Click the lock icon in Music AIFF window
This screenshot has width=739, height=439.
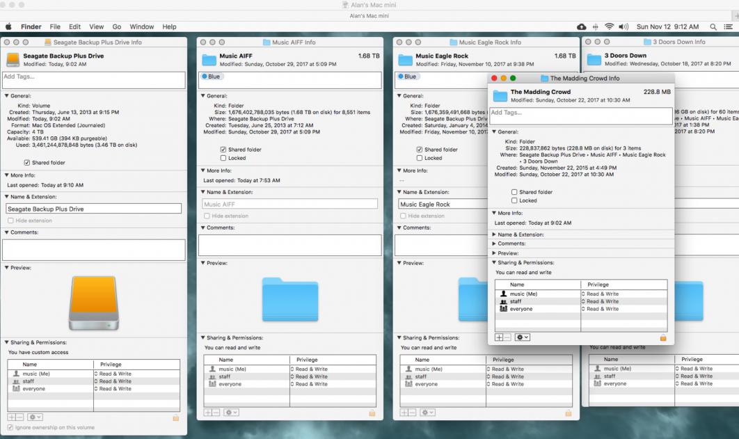pyautogui.click(x=372, y=413)
